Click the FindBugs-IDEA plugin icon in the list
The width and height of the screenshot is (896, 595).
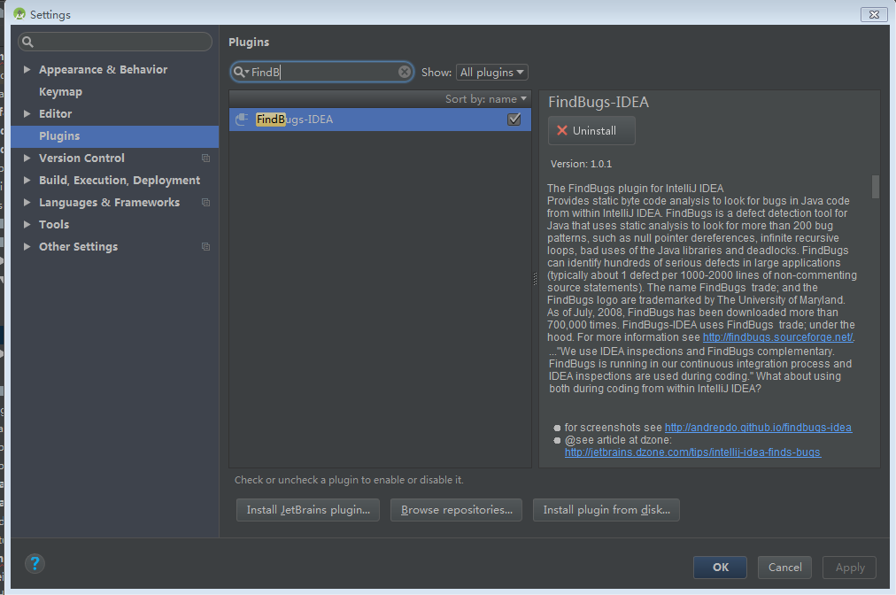pyautogui.click(x=242, y=119)
